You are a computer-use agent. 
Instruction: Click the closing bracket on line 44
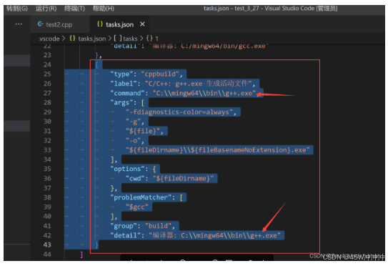click(81, 255)
